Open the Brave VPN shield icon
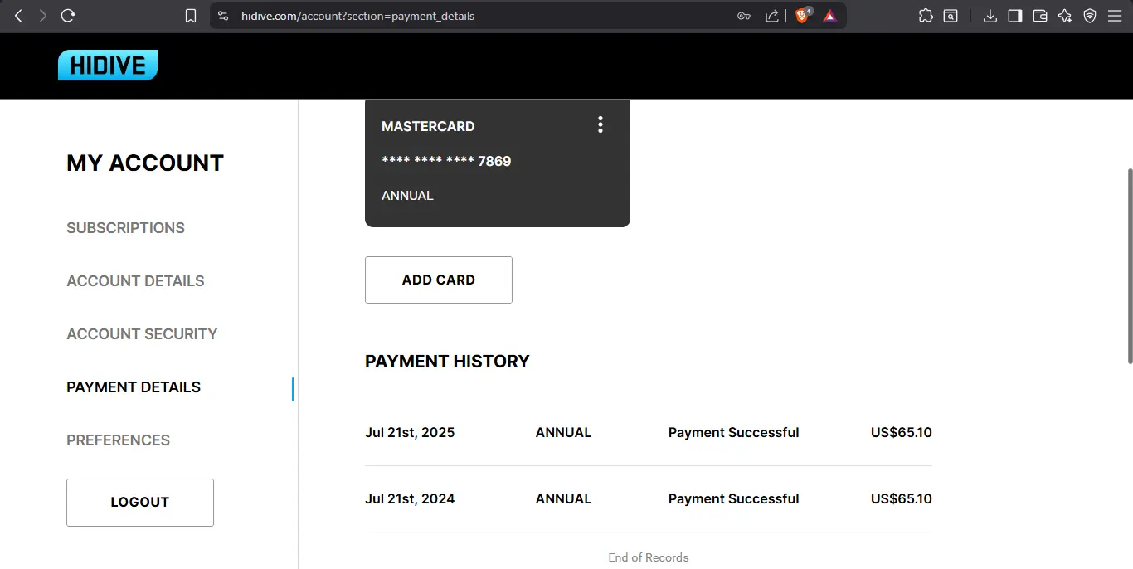This screenshot has height=569, width=1133. point(1090,16)
